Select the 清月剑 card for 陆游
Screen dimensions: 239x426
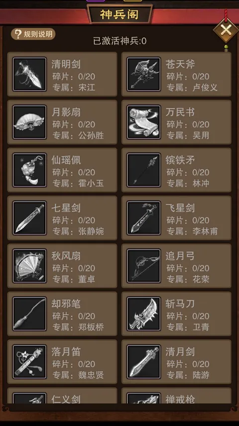click(x=176, y=362)
